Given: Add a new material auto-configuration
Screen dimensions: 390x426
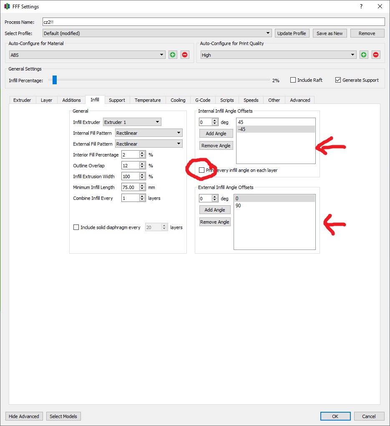Looking at the screenshot, I should click(172, 55).
